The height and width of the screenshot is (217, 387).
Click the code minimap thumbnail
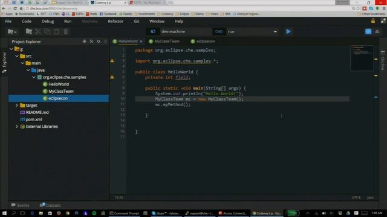coord(362,58)
